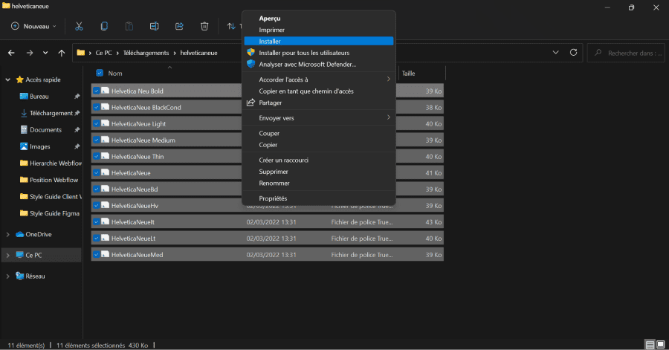Click Téléchargements in the breadcrumb path
669x350 pixels.
click(x=146, y=53)
